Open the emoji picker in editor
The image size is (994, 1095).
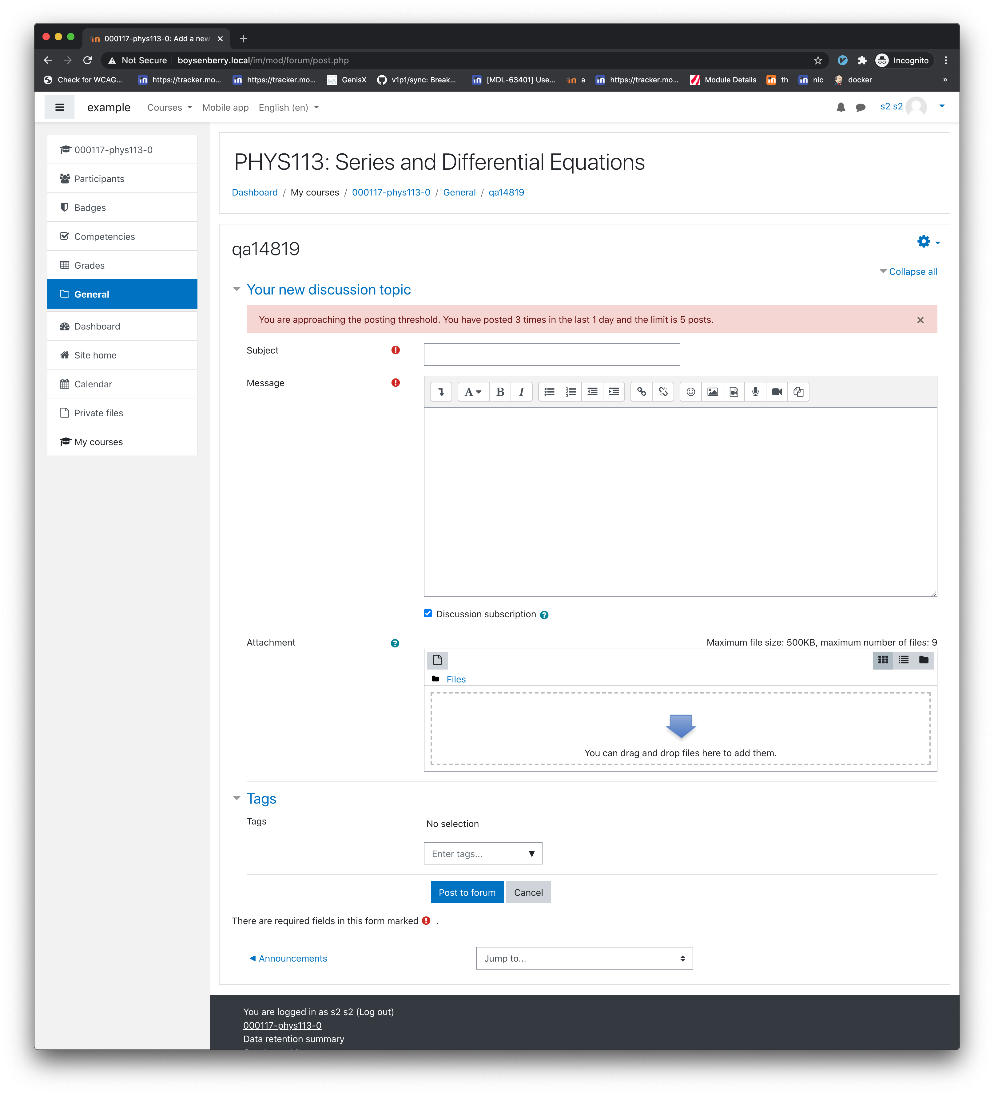click(x=691, y=392)
